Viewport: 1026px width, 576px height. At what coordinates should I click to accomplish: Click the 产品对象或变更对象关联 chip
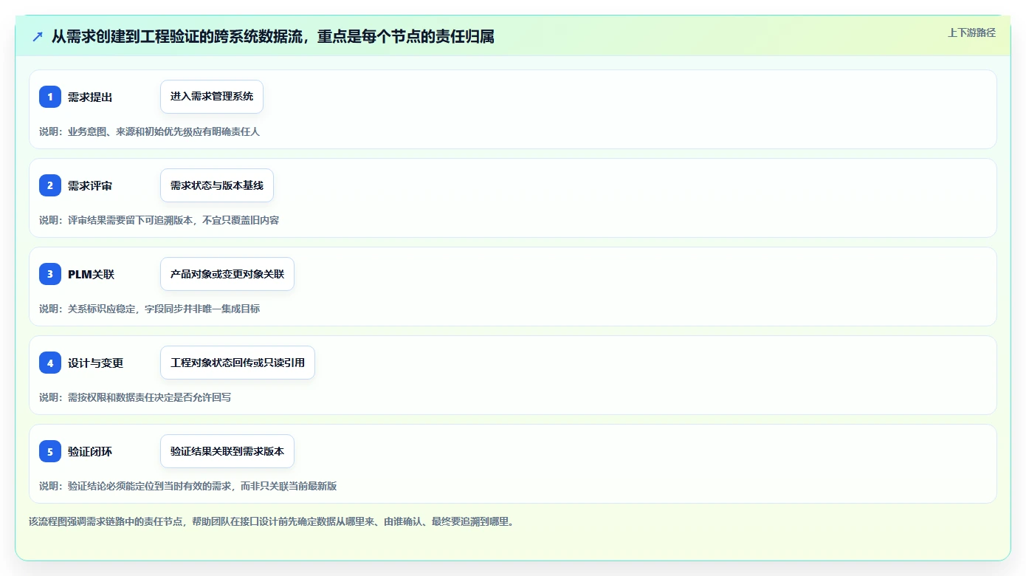(227, 274)
